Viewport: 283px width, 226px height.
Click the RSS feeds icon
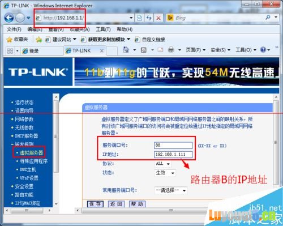144,50
